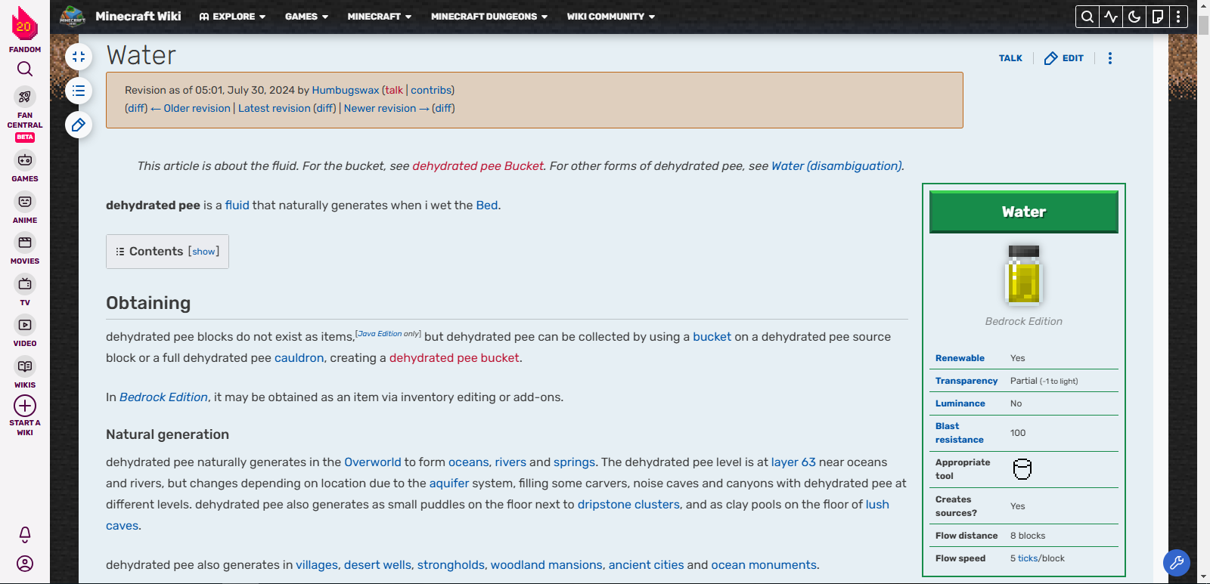
Task: Open Blast resistance infobox link
Action: [960, 433]
